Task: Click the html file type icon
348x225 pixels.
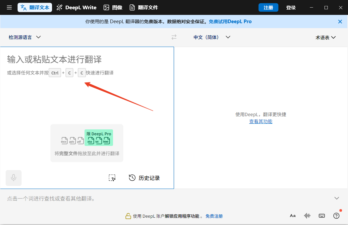Action: 106,141
